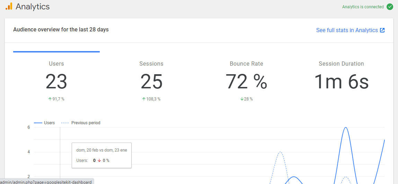Click the orange Analytics bar-chart logo
The width and height of the screenshot is (398, 184).
[9, 6]
